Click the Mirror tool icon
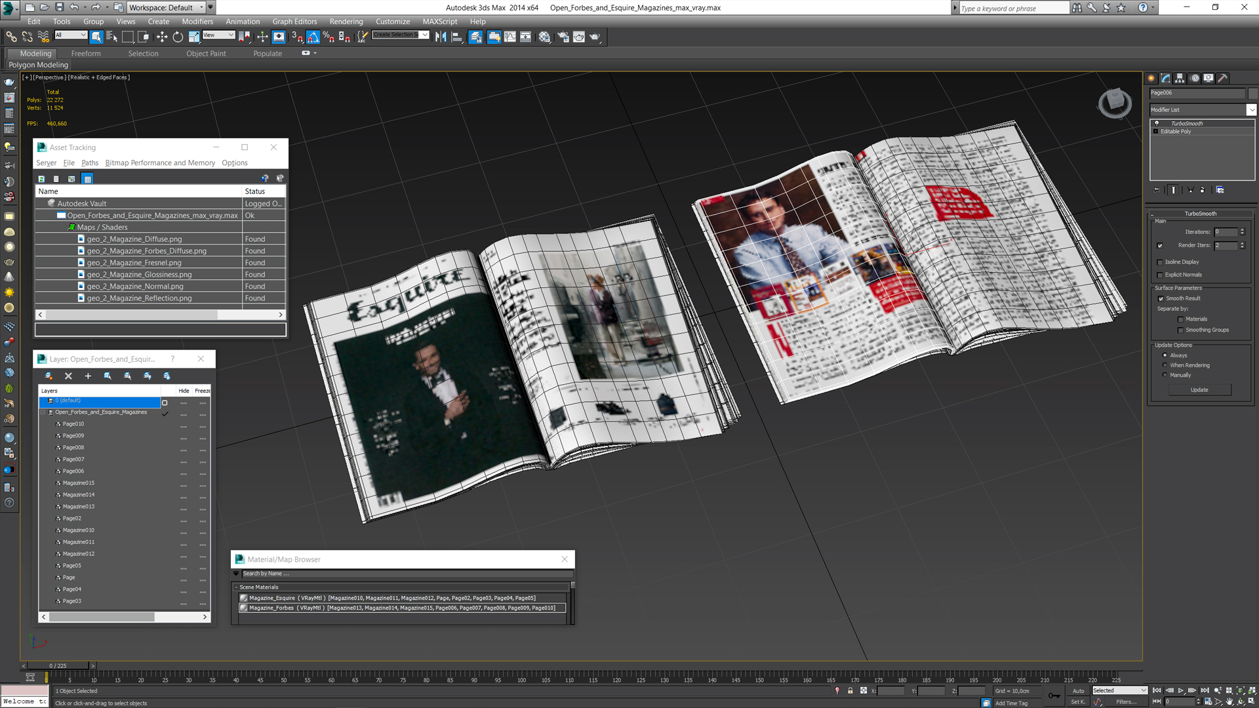Image resolution: width=1259 pixels, height=708 pixels. (441, 37)
